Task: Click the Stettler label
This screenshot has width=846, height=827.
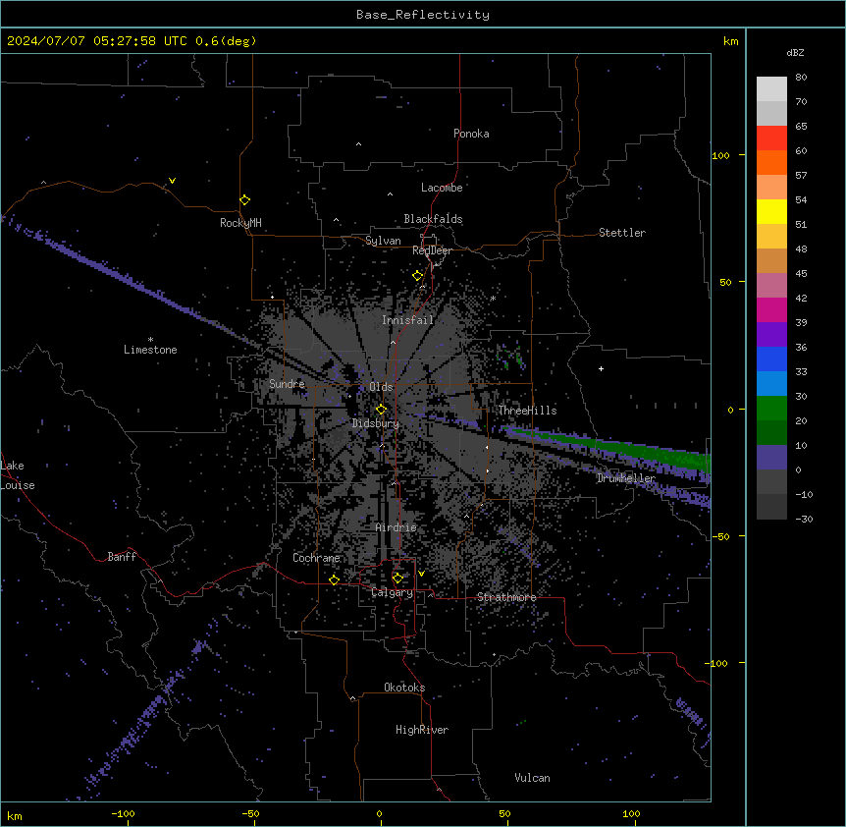Action: (x=622, y=233)
